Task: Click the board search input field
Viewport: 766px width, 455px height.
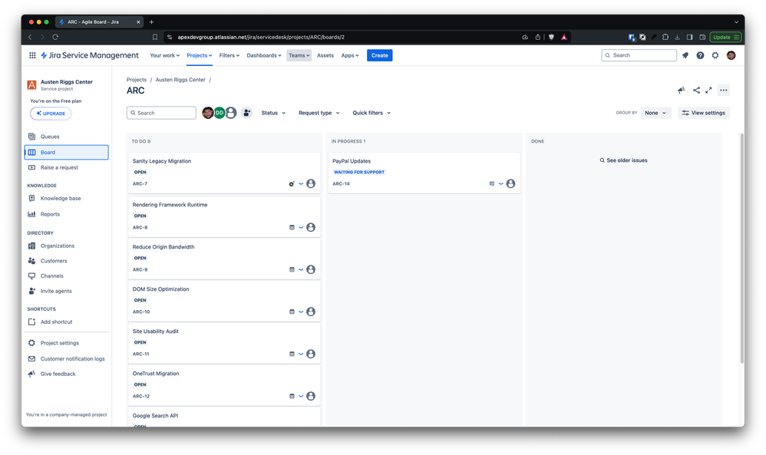Action: (x=161, y=113)
